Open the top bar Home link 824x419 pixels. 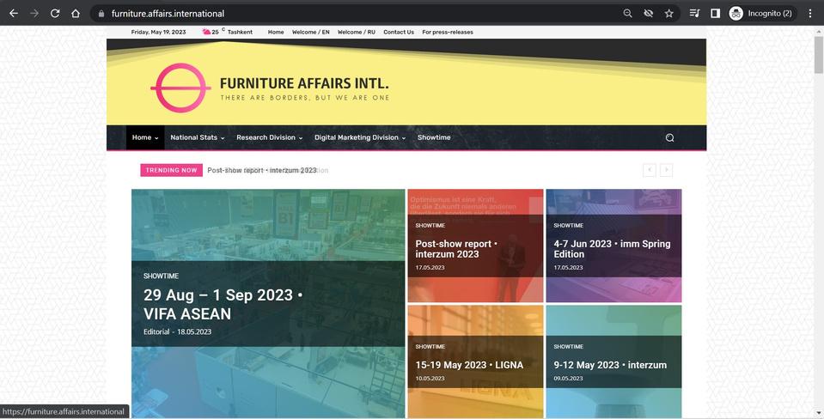pyautogui.click(x=276, y=32)
